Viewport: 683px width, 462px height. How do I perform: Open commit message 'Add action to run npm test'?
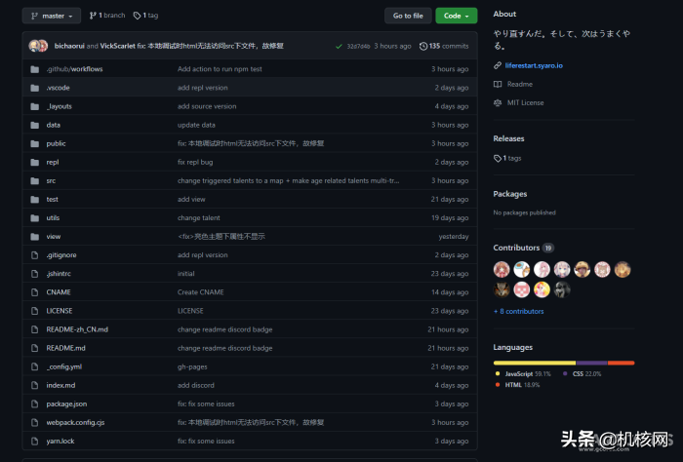[220, 69]
